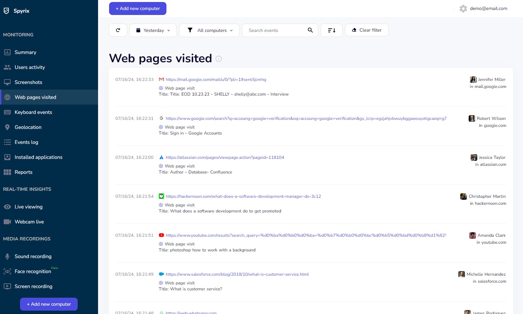Expand the All computers filter dropdown
Image resolution: width=523 pixels, height=314 pixels.
click(x=209, y=30)
